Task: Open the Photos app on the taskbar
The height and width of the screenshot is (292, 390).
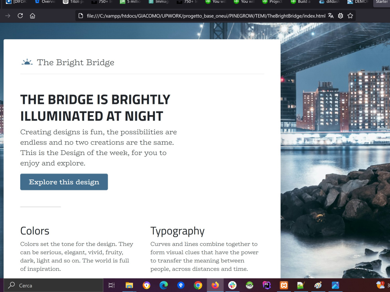Action: tap(335, 285)
